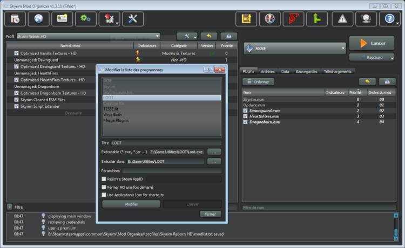Click the Install Mod from archive icon
Screen dimensions: 405x248
(15, 19)
